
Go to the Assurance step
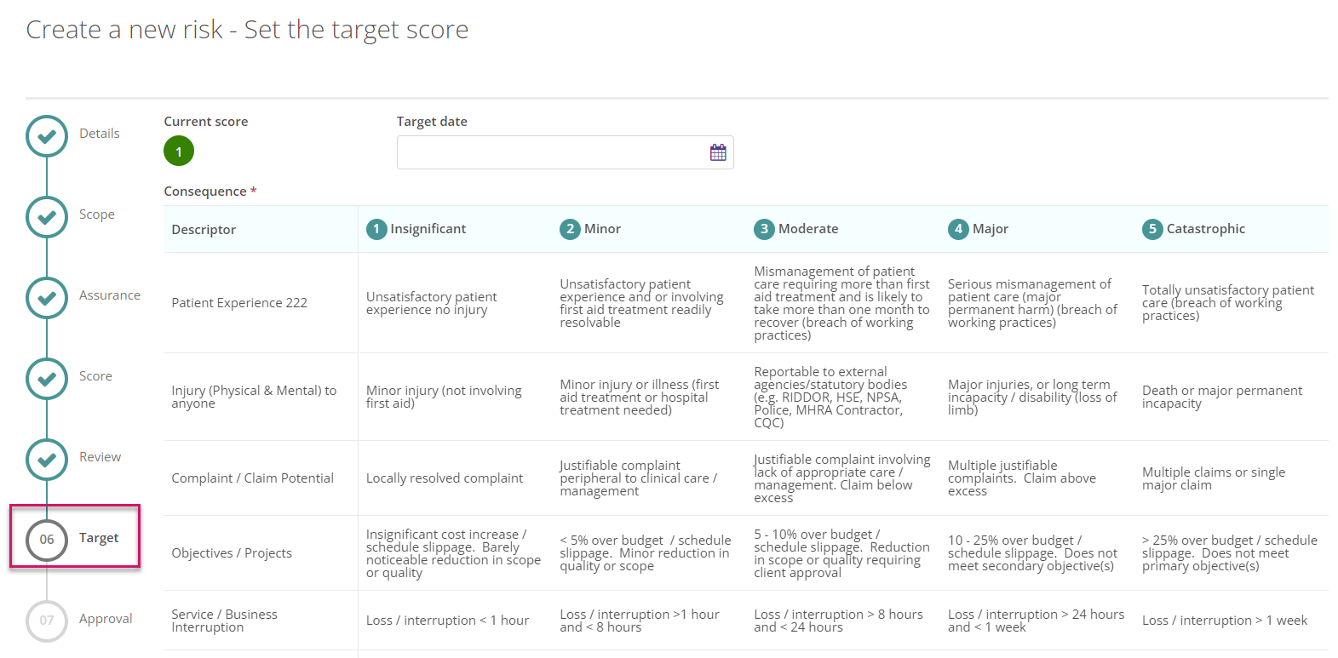(110, 295)
